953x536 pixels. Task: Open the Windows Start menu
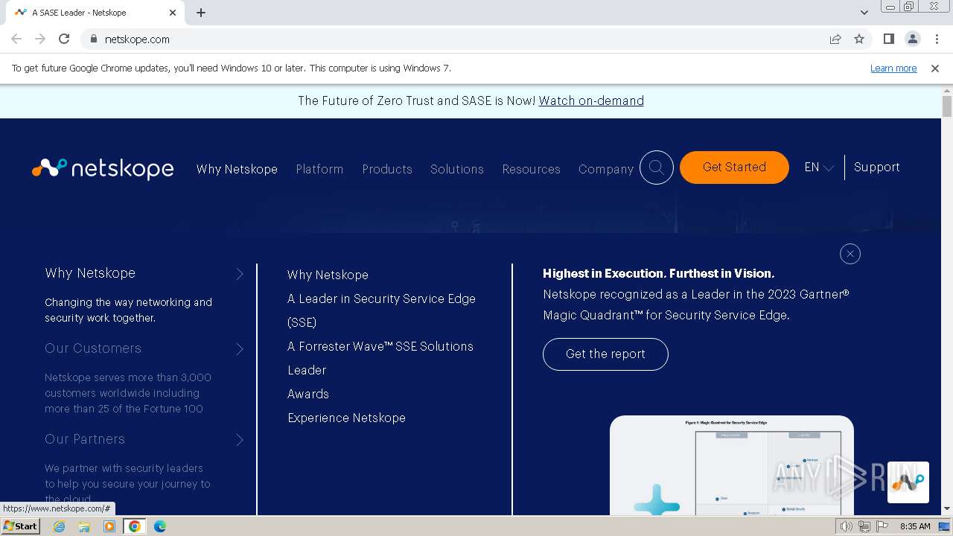pyautogui.click(x=21, y=526)
